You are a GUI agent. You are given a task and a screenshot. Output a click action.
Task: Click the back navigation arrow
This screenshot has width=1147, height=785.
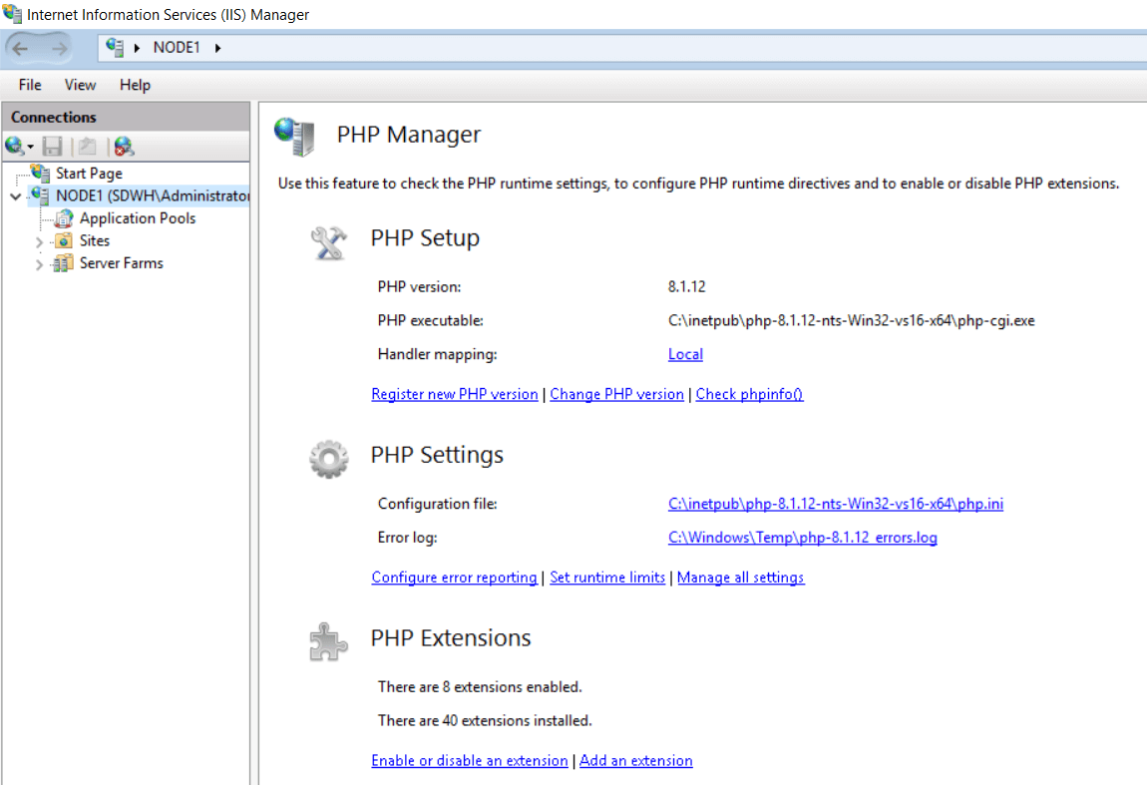pos(22,48)
